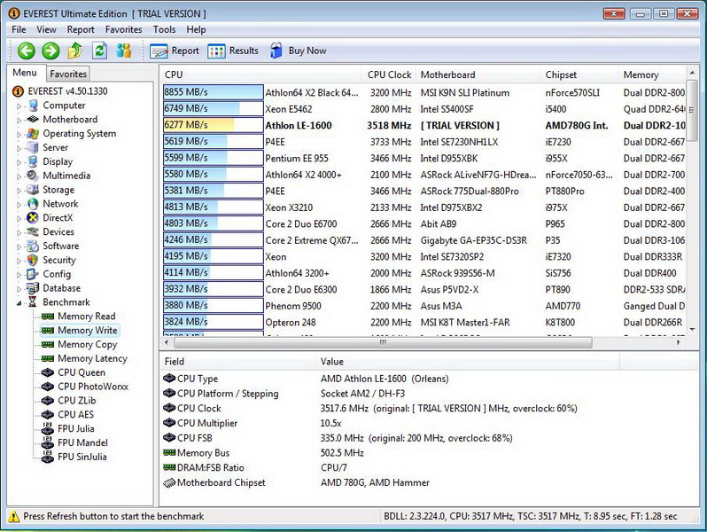Expand the Network tree node

tap(19, 205)
